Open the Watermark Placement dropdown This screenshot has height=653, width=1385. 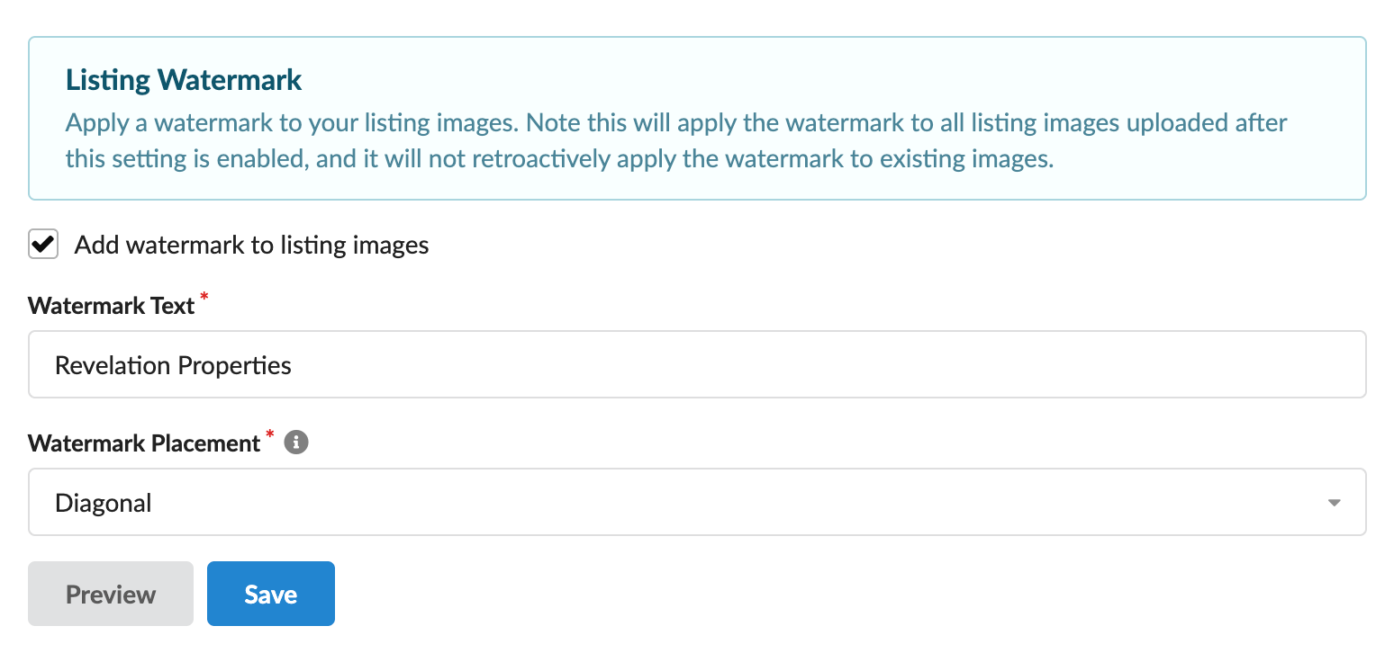click(697, 502)
